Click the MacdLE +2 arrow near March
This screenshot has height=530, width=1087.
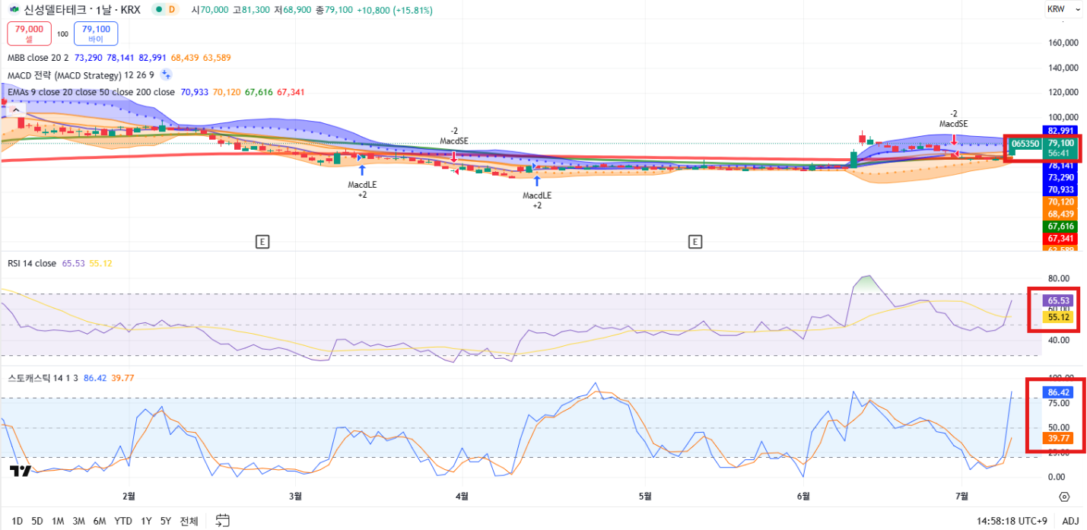[x=362, y=170]
